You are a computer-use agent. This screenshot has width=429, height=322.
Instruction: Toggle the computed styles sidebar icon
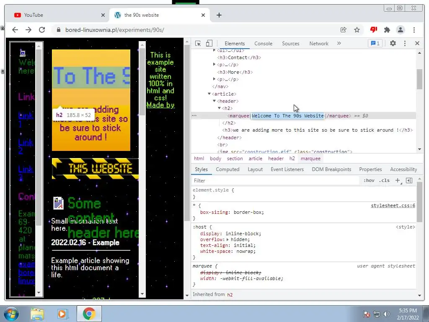pos(409,180)
